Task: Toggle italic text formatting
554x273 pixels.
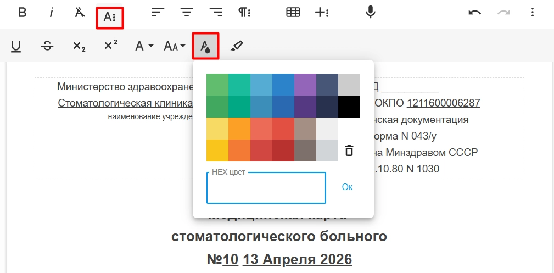Action: point(51,13)
